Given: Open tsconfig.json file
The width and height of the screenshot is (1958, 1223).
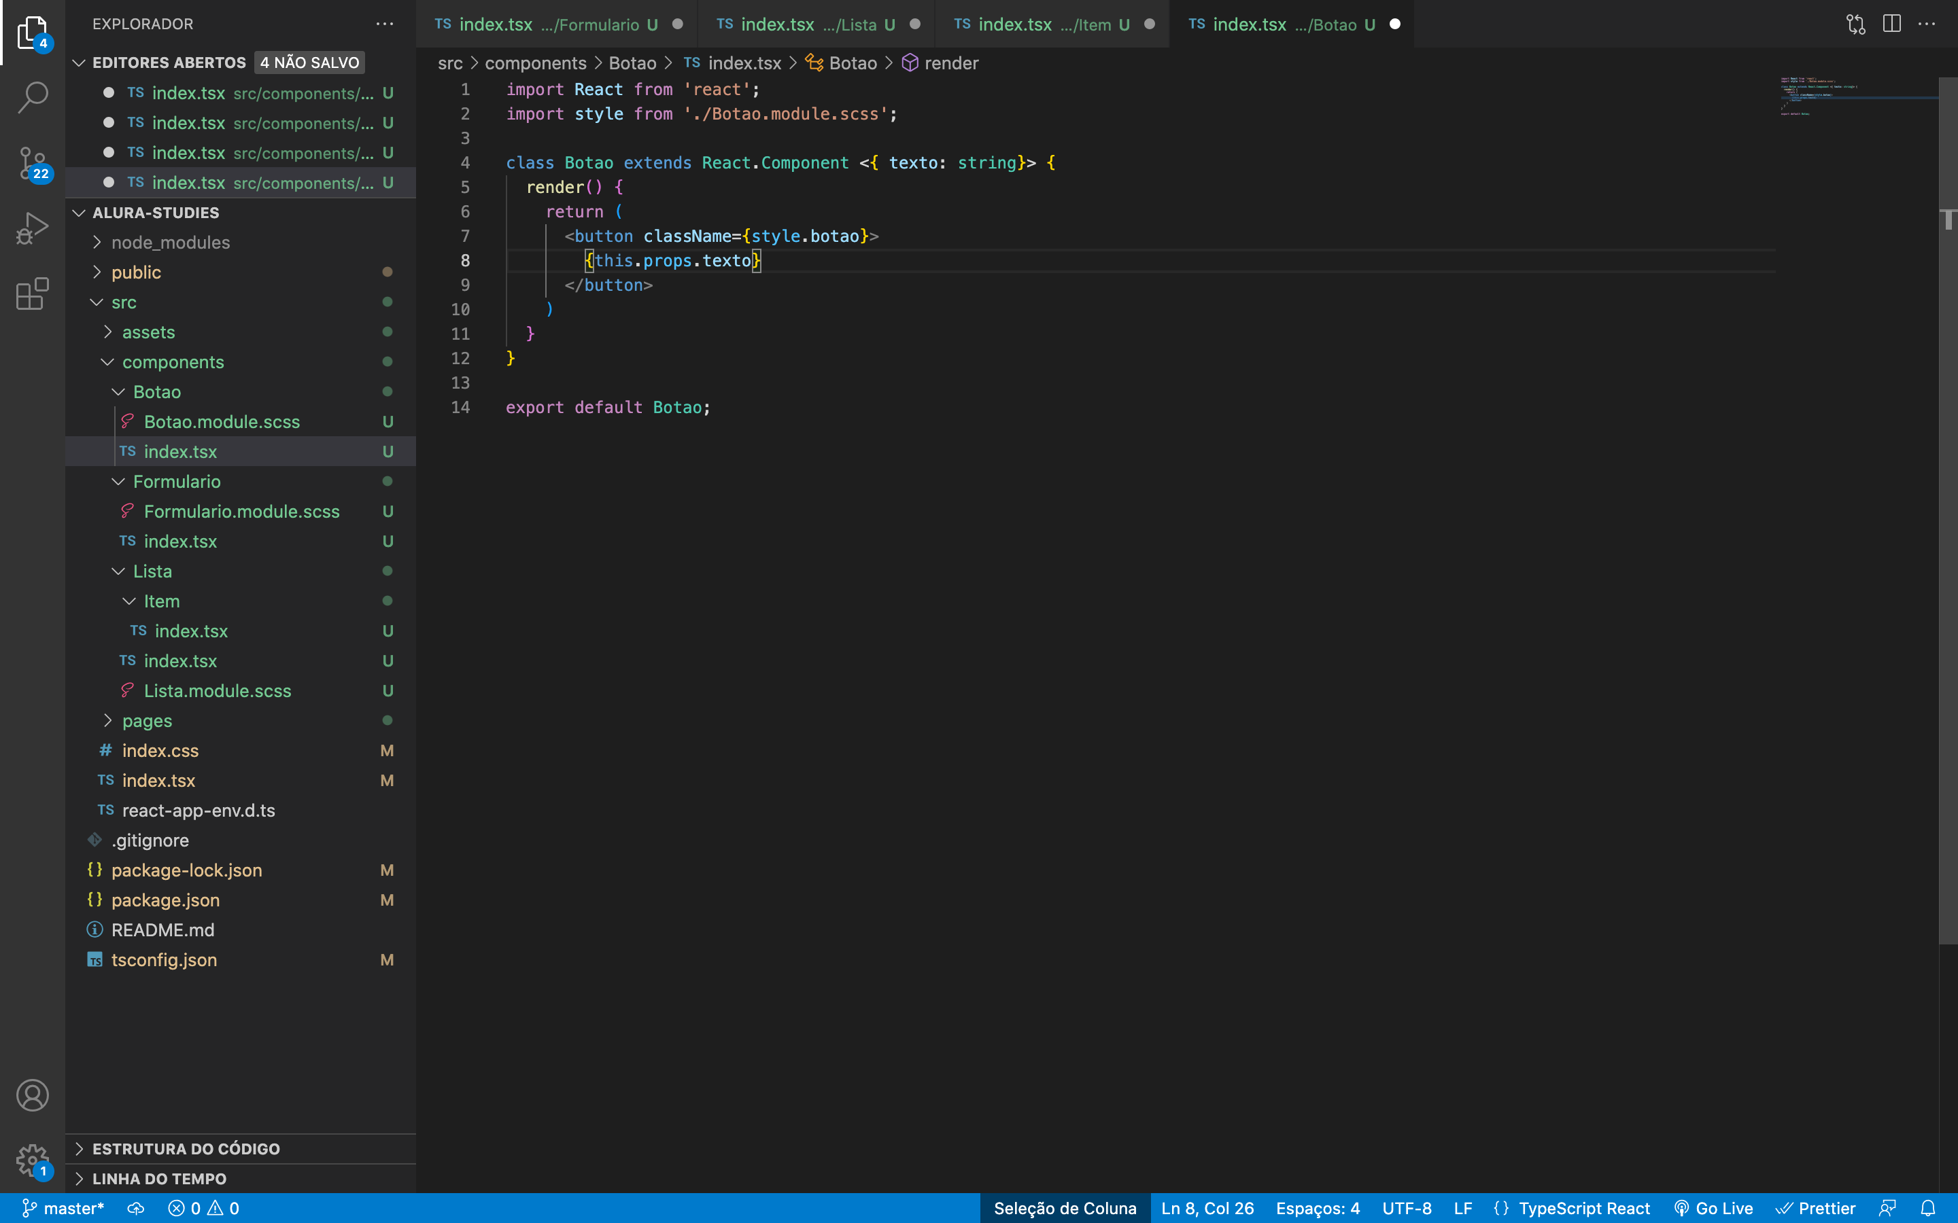Looking at the screenshot, I should coord(241,960).
